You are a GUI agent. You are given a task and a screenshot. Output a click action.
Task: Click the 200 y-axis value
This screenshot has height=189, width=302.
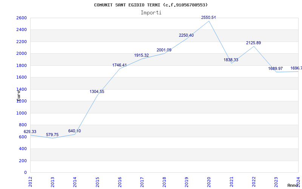pos(23,161)
